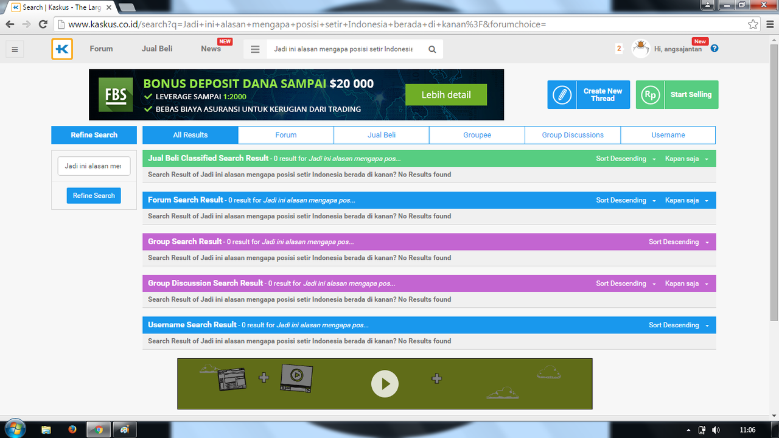Open the Hi, angsajantan profile link
This screenshot has width=779, height=438.
pos(678,49)
